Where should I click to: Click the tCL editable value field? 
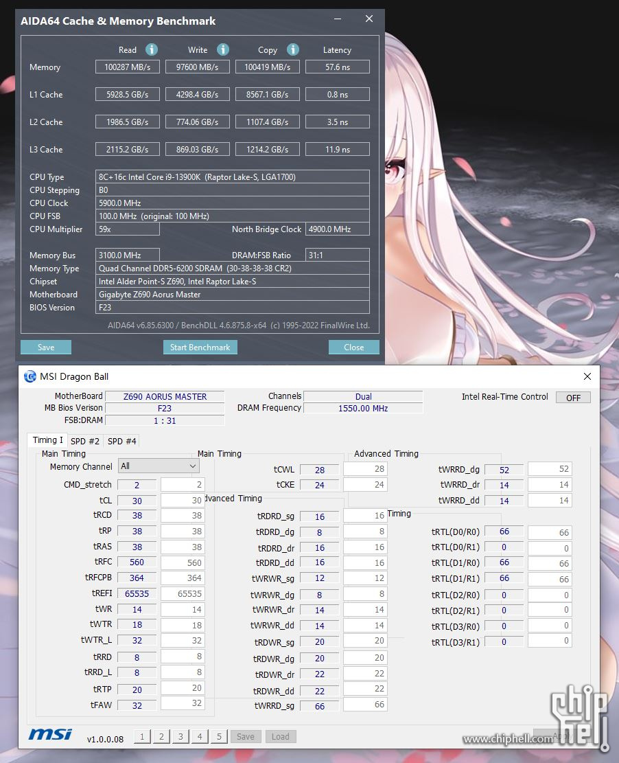[x=183, y=500]
